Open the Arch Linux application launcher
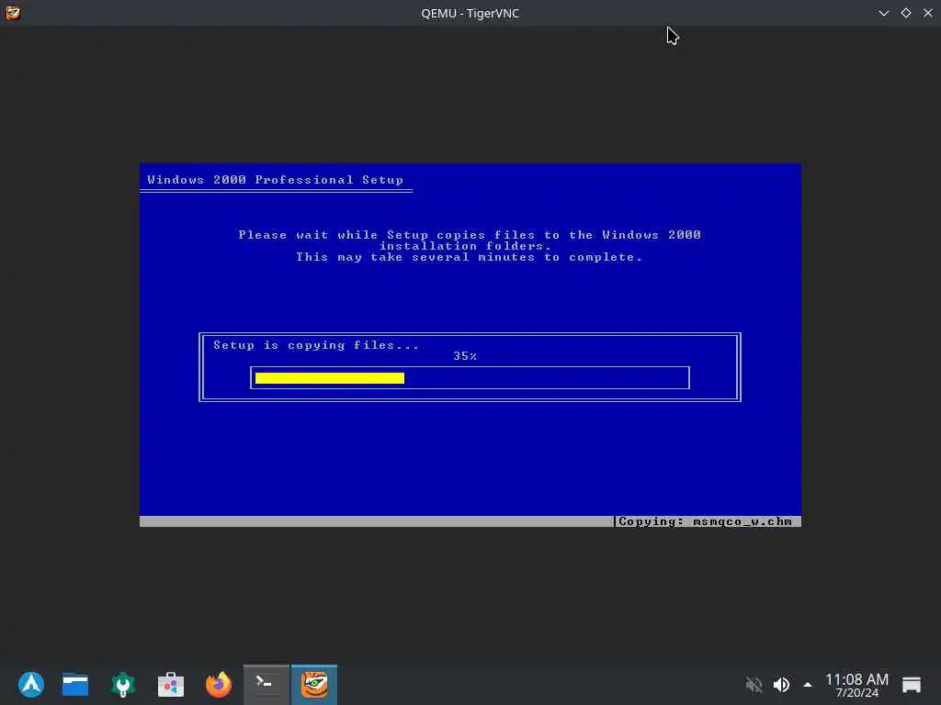The image size is (941, 705). (31, 684)
